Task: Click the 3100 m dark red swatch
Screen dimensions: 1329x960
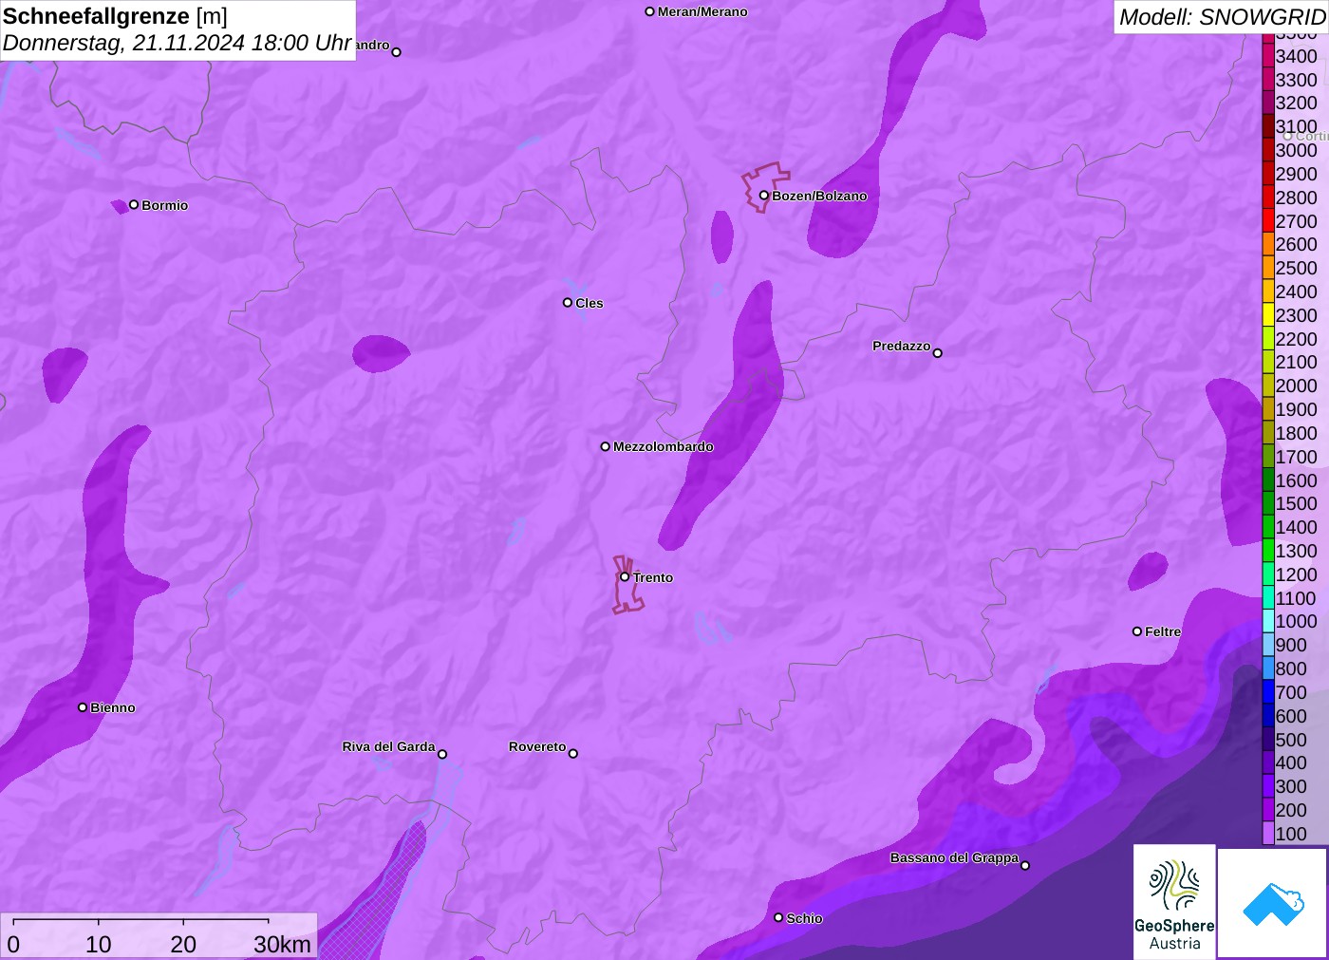Action: coord(1268,127)
